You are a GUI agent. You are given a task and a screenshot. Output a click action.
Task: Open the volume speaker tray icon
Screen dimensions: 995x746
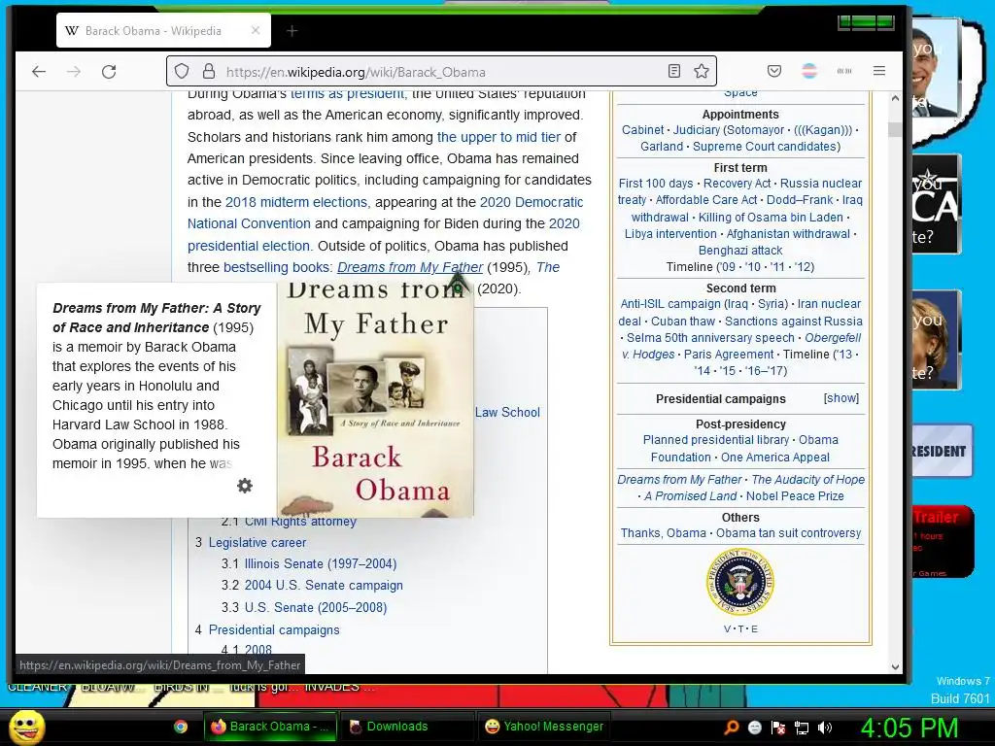click(x=825, y=727)
